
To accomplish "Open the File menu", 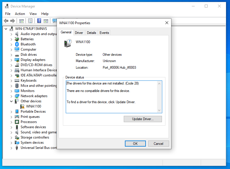I will [8, 14].
